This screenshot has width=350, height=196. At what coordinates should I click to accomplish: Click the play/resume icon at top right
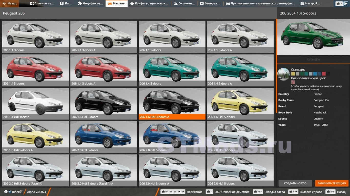pyautogui.click(x=346, y=4)
